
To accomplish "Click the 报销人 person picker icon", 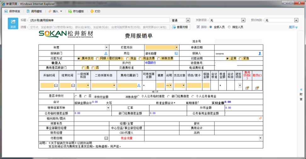I will pos(260,53).
